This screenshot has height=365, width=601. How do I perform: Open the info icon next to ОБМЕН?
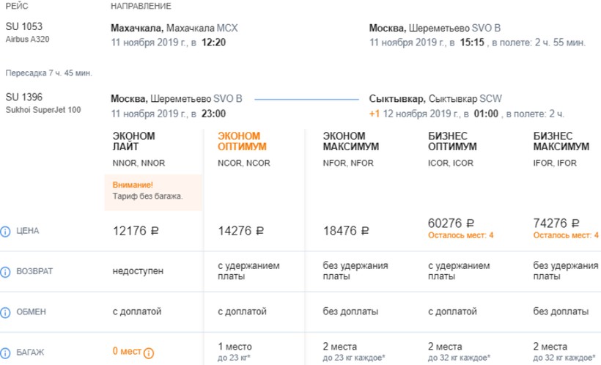pos(6,312)
